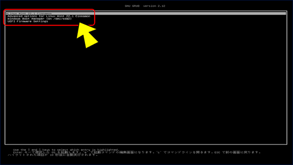Click the down arrow symbol in help text

click(x=39, y=150)
